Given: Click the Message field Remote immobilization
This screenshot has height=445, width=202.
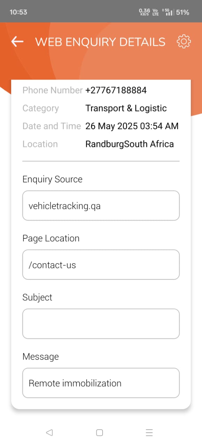Looking at the screenshot, I should click(101, 383).
